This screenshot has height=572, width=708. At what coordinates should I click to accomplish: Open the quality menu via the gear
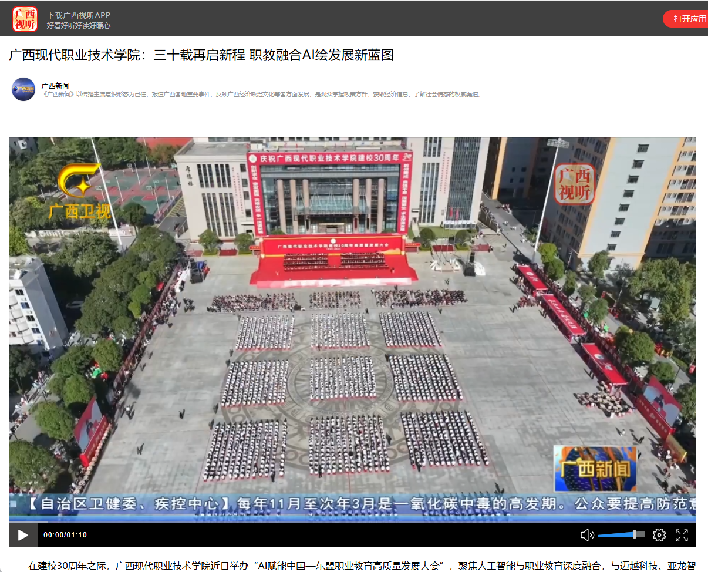[659, 535]
